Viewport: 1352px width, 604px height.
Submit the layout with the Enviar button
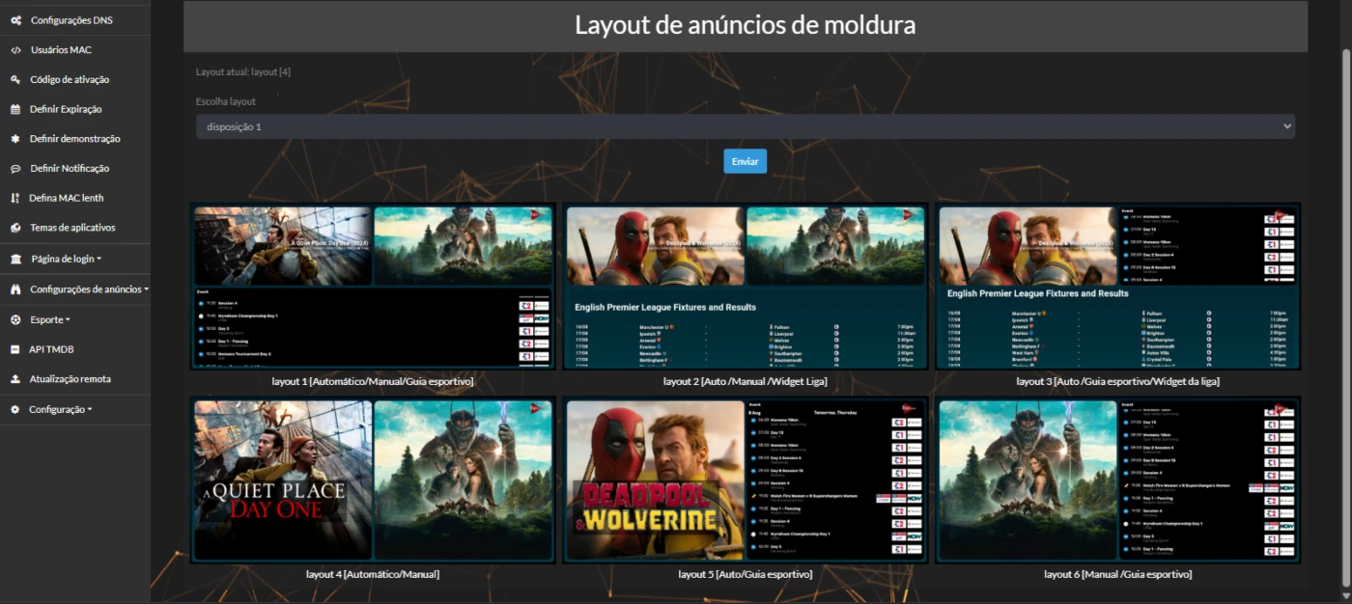pyautogui.click(x=745, y=161)
